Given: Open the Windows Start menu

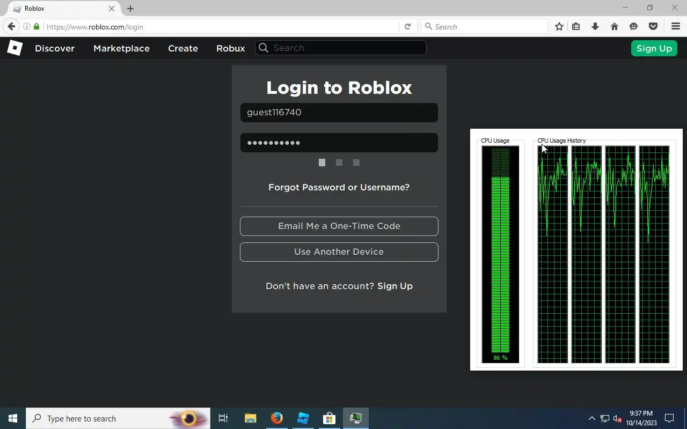Looking at the screenshot, I should [x=13, y=418].
